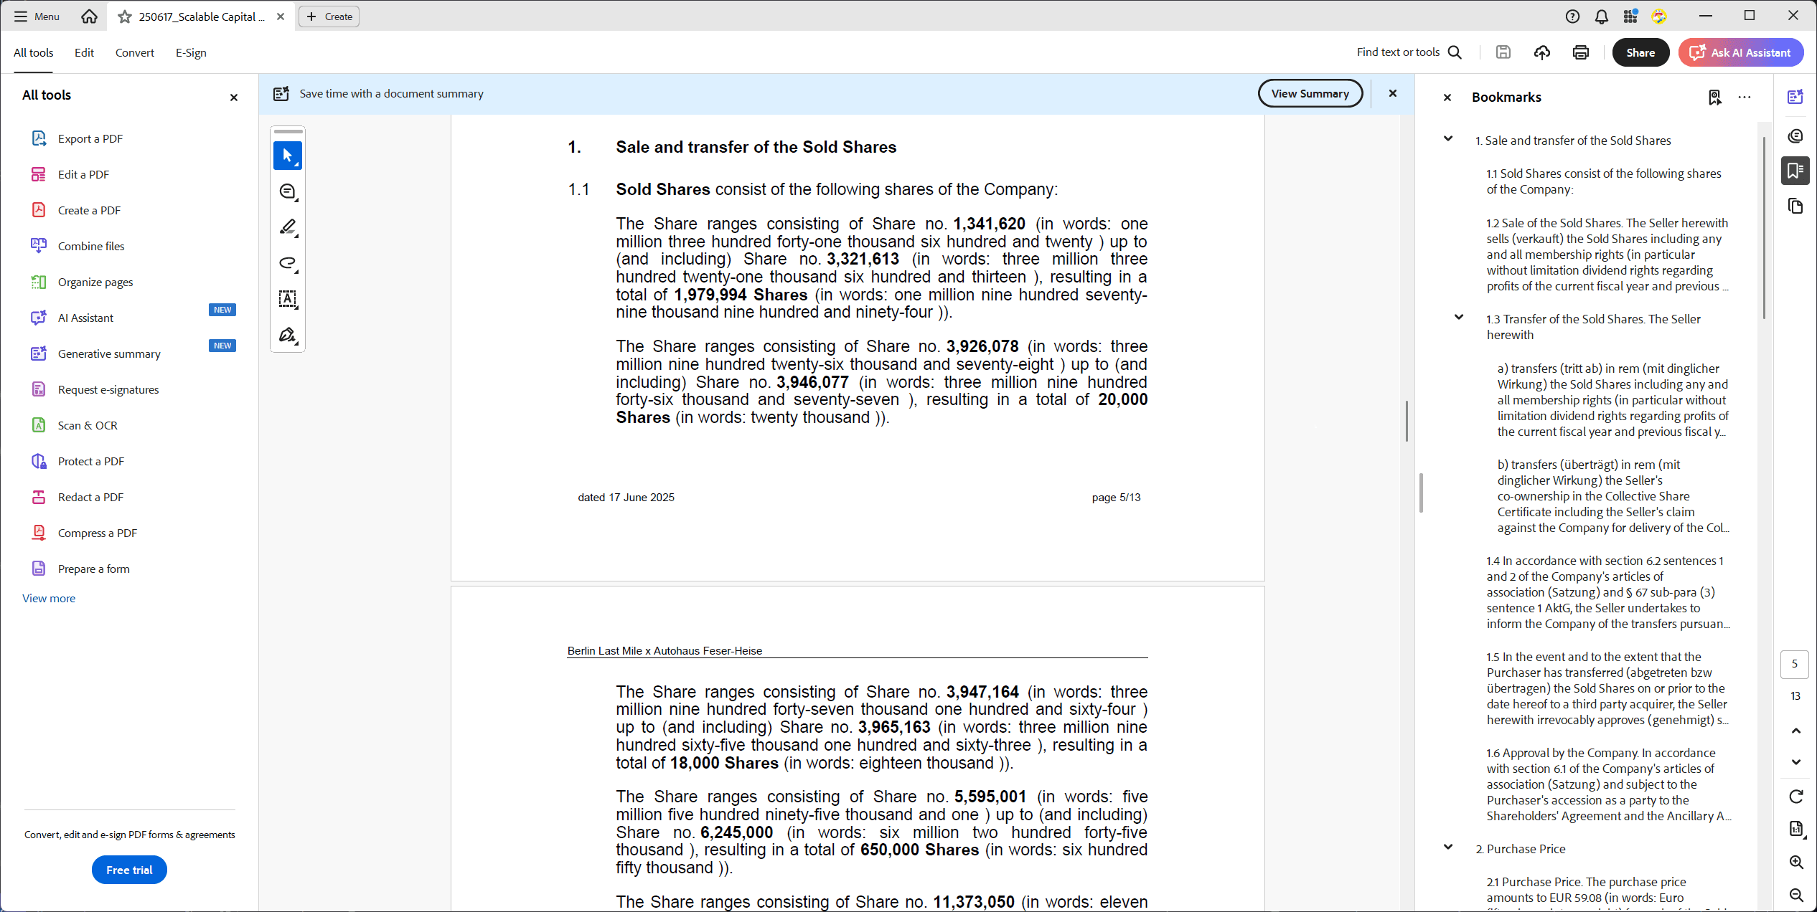Select the freehand draw lasso tool
The image size is (1817, 912).
point(288,263)
